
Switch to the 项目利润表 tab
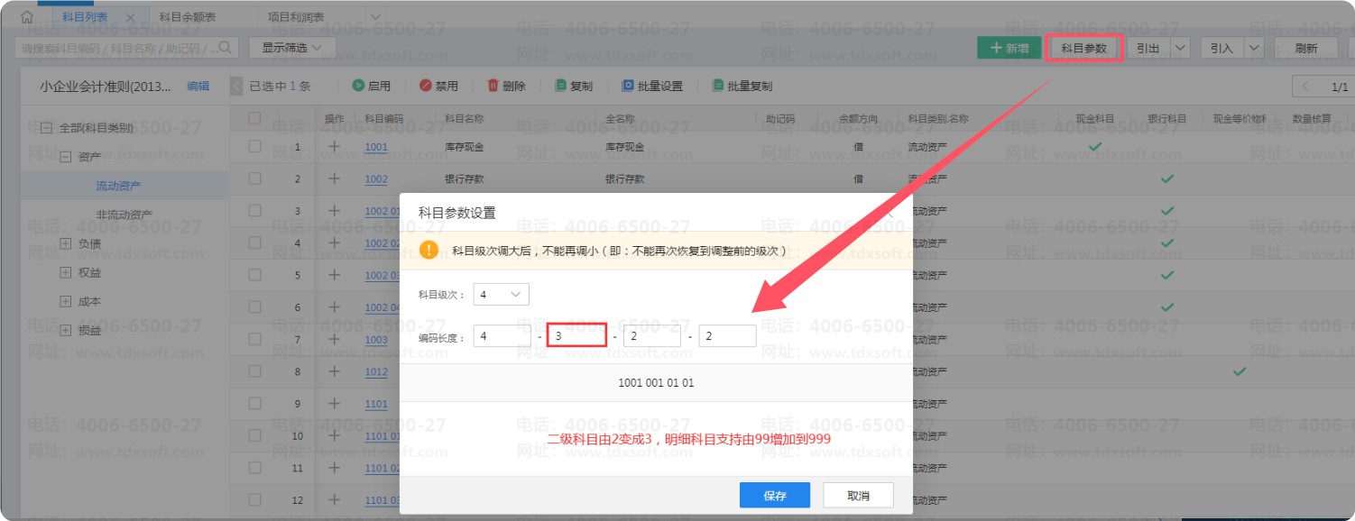tap(297, 17)
